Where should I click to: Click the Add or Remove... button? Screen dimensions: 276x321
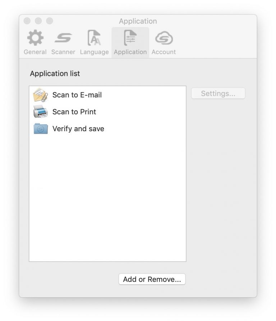[152, 279]
